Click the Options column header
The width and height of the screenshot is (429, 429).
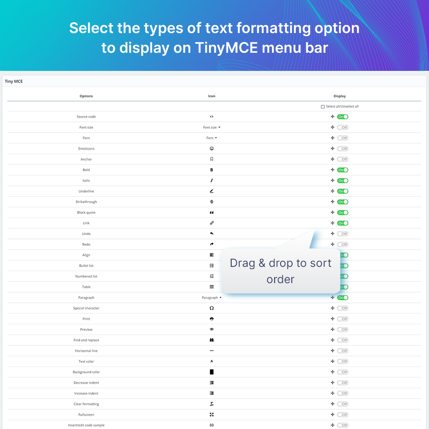click(x=86, y=96)
